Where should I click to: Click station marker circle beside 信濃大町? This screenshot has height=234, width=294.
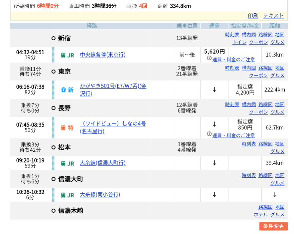(x=54, y=179)
